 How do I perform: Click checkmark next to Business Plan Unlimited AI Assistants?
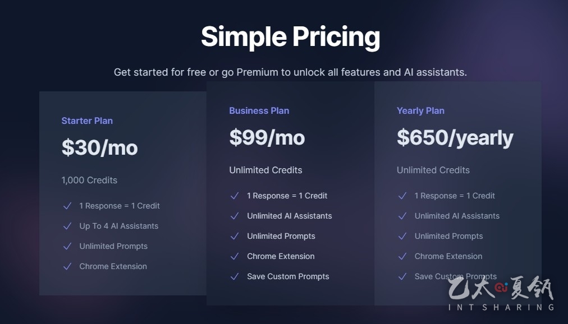[235, 216]
